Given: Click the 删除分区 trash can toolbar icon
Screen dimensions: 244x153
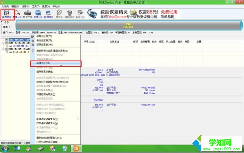Looking at the screenshot, I should (x=70, y=14).
